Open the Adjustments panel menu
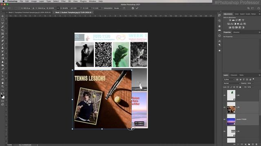 pyautogui.click(x=259, y=14)
